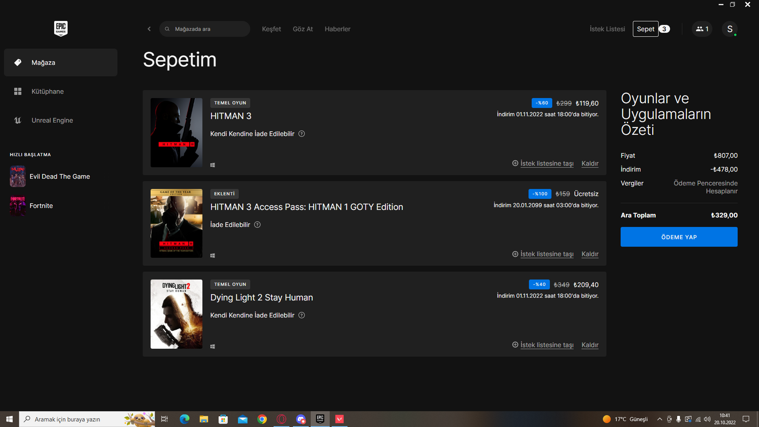Click the HITMAN 3 title

[231, 116]
